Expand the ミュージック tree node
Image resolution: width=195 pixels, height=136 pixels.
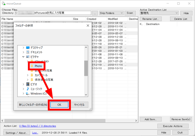(23, 89)
